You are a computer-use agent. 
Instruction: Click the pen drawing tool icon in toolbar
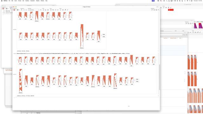[65, 10]
